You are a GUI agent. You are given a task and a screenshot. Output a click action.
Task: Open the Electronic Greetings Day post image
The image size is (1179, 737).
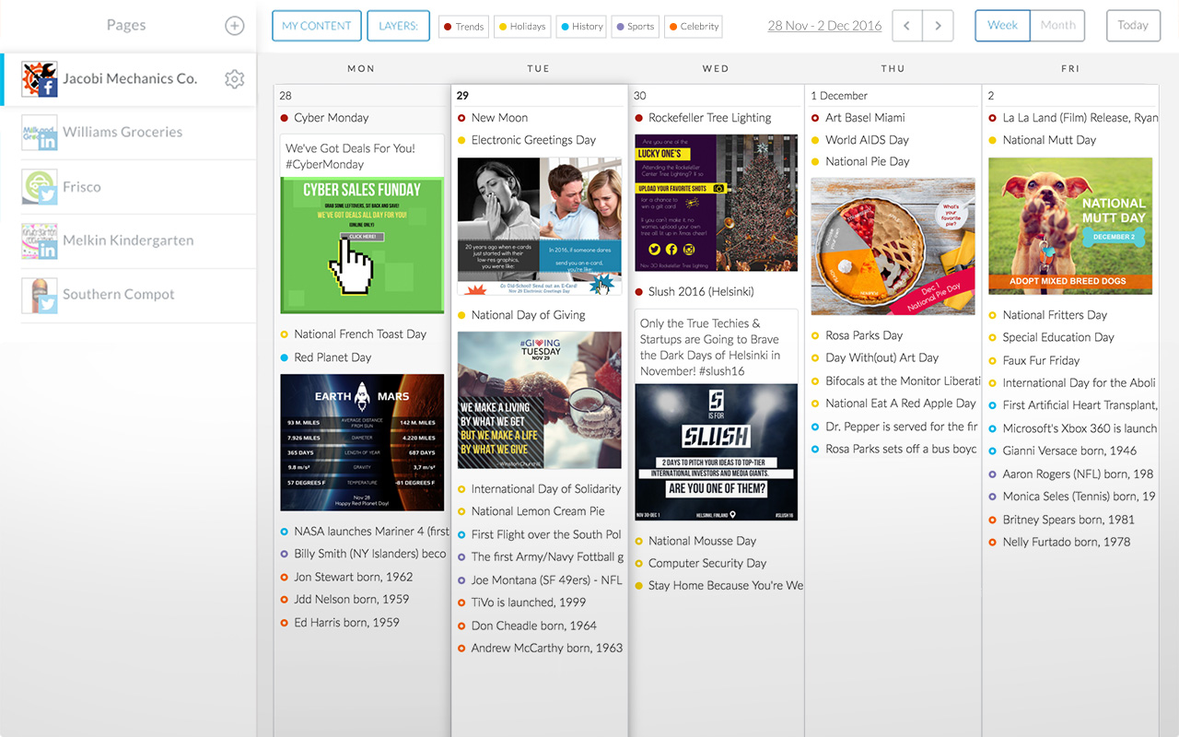(x=540, y=227)
